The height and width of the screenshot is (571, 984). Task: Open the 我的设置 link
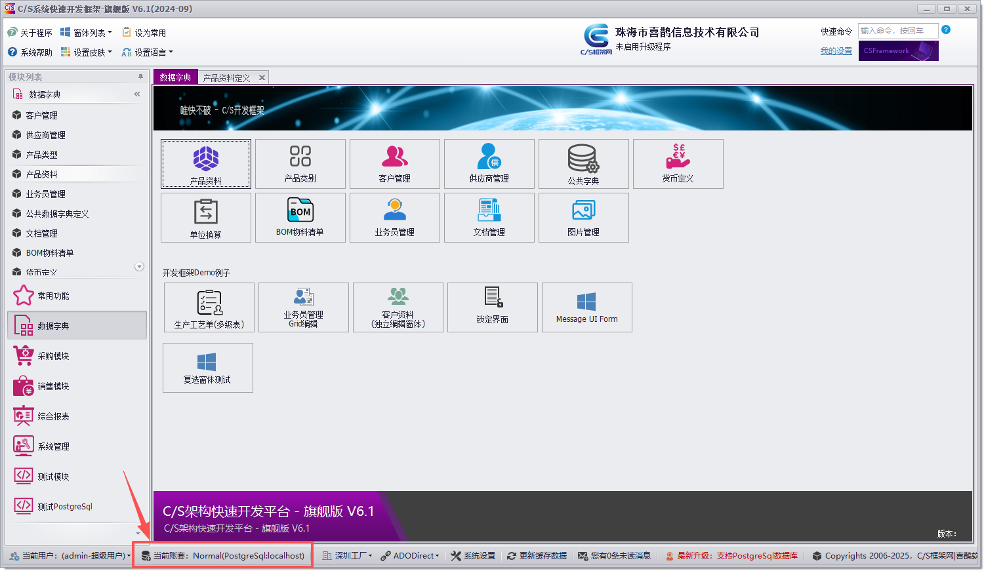(836, 50)
